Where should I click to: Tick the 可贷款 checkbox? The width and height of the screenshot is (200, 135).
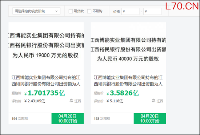pyautogui.click(x=71, y=11)
